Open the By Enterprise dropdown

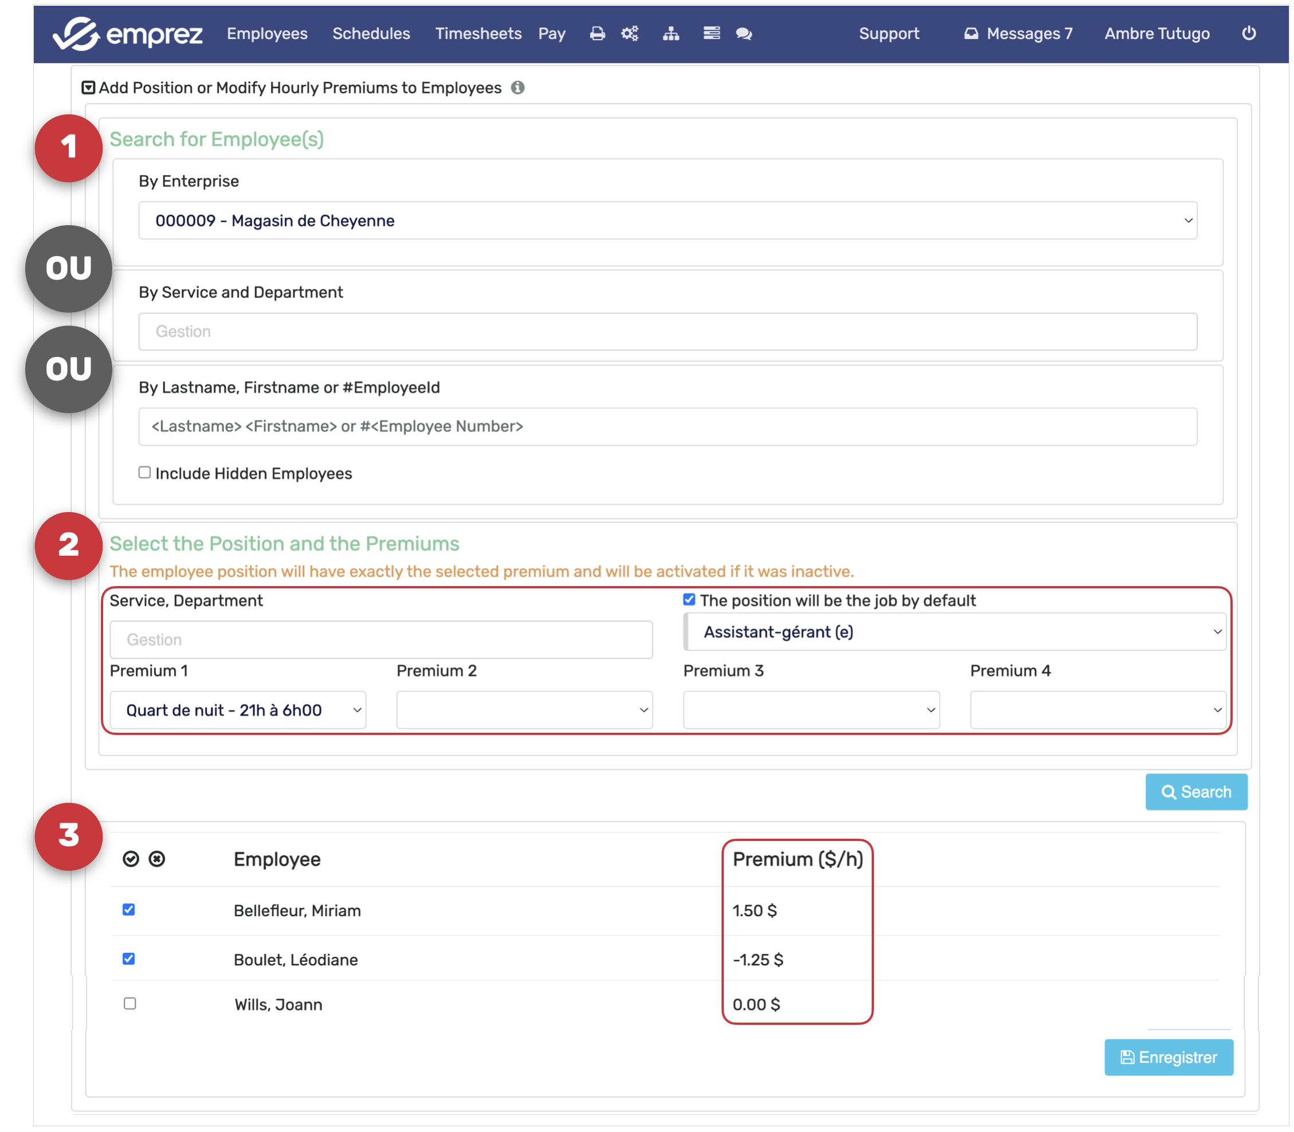667,221
